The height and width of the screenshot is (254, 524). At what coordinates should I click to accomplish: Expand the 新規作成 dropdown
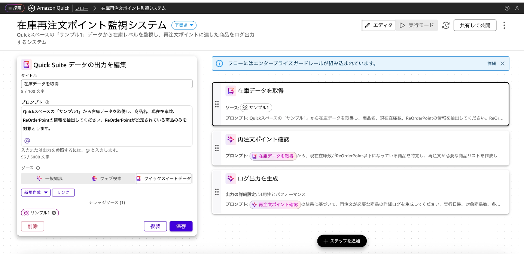point(36,192)
